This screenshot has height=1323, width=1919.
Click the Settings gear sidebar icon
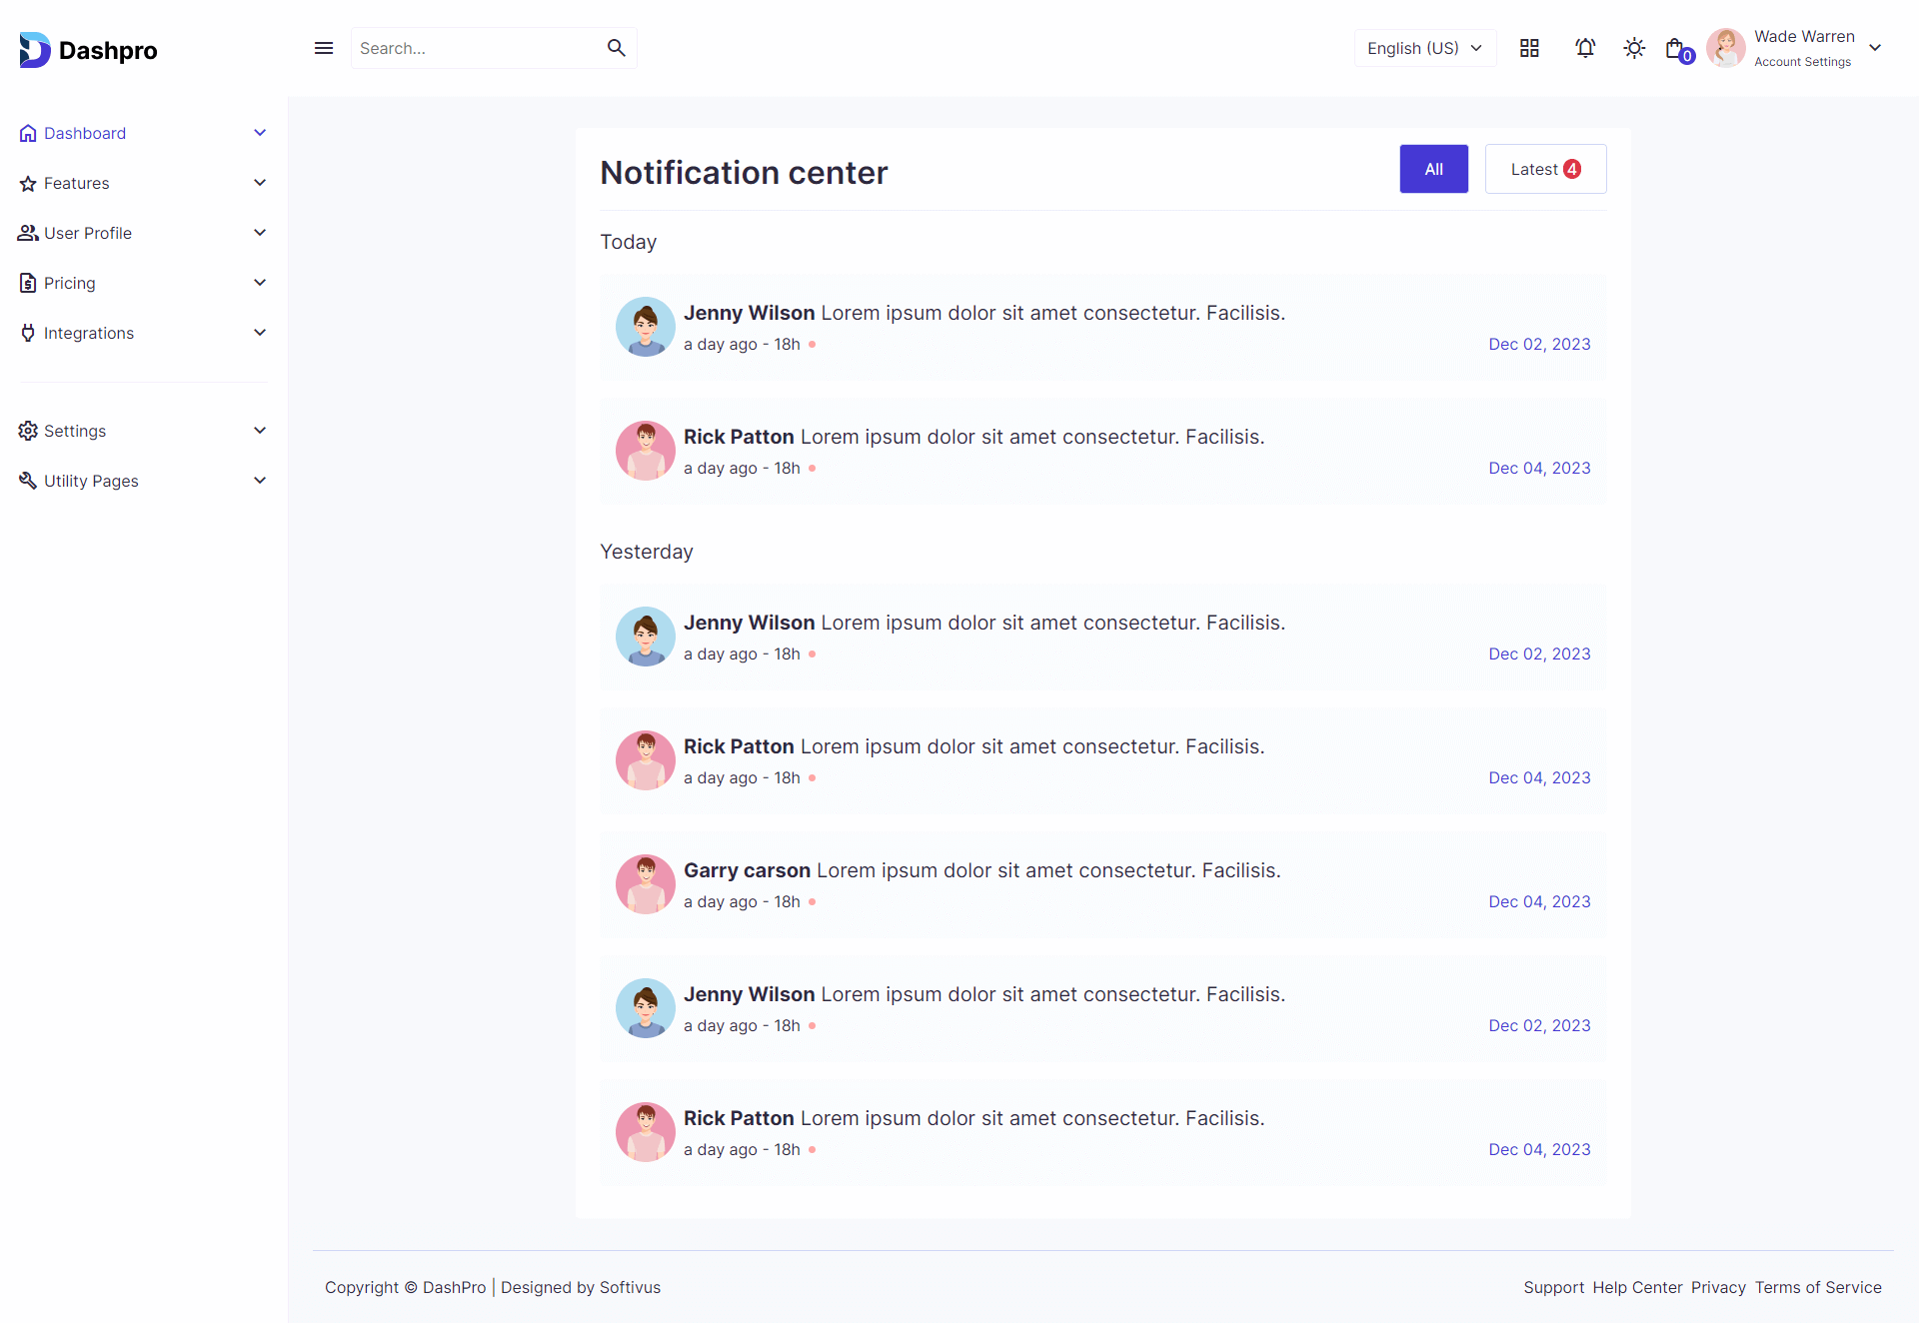pos(28,431)
